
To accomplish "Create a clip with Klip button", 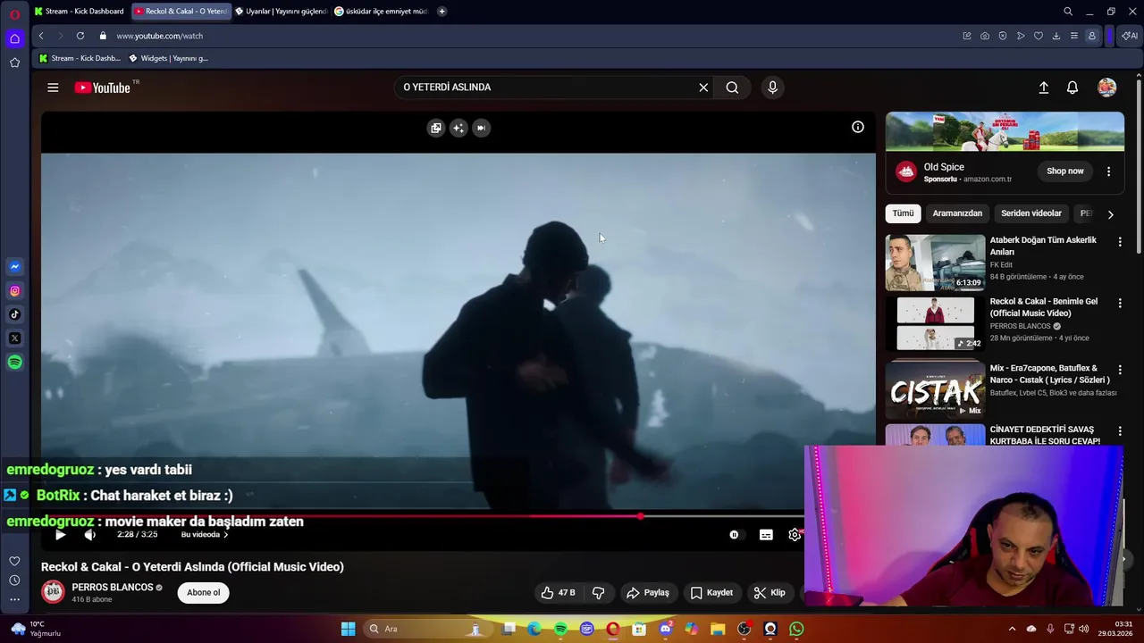I will [x=770, y=593].
